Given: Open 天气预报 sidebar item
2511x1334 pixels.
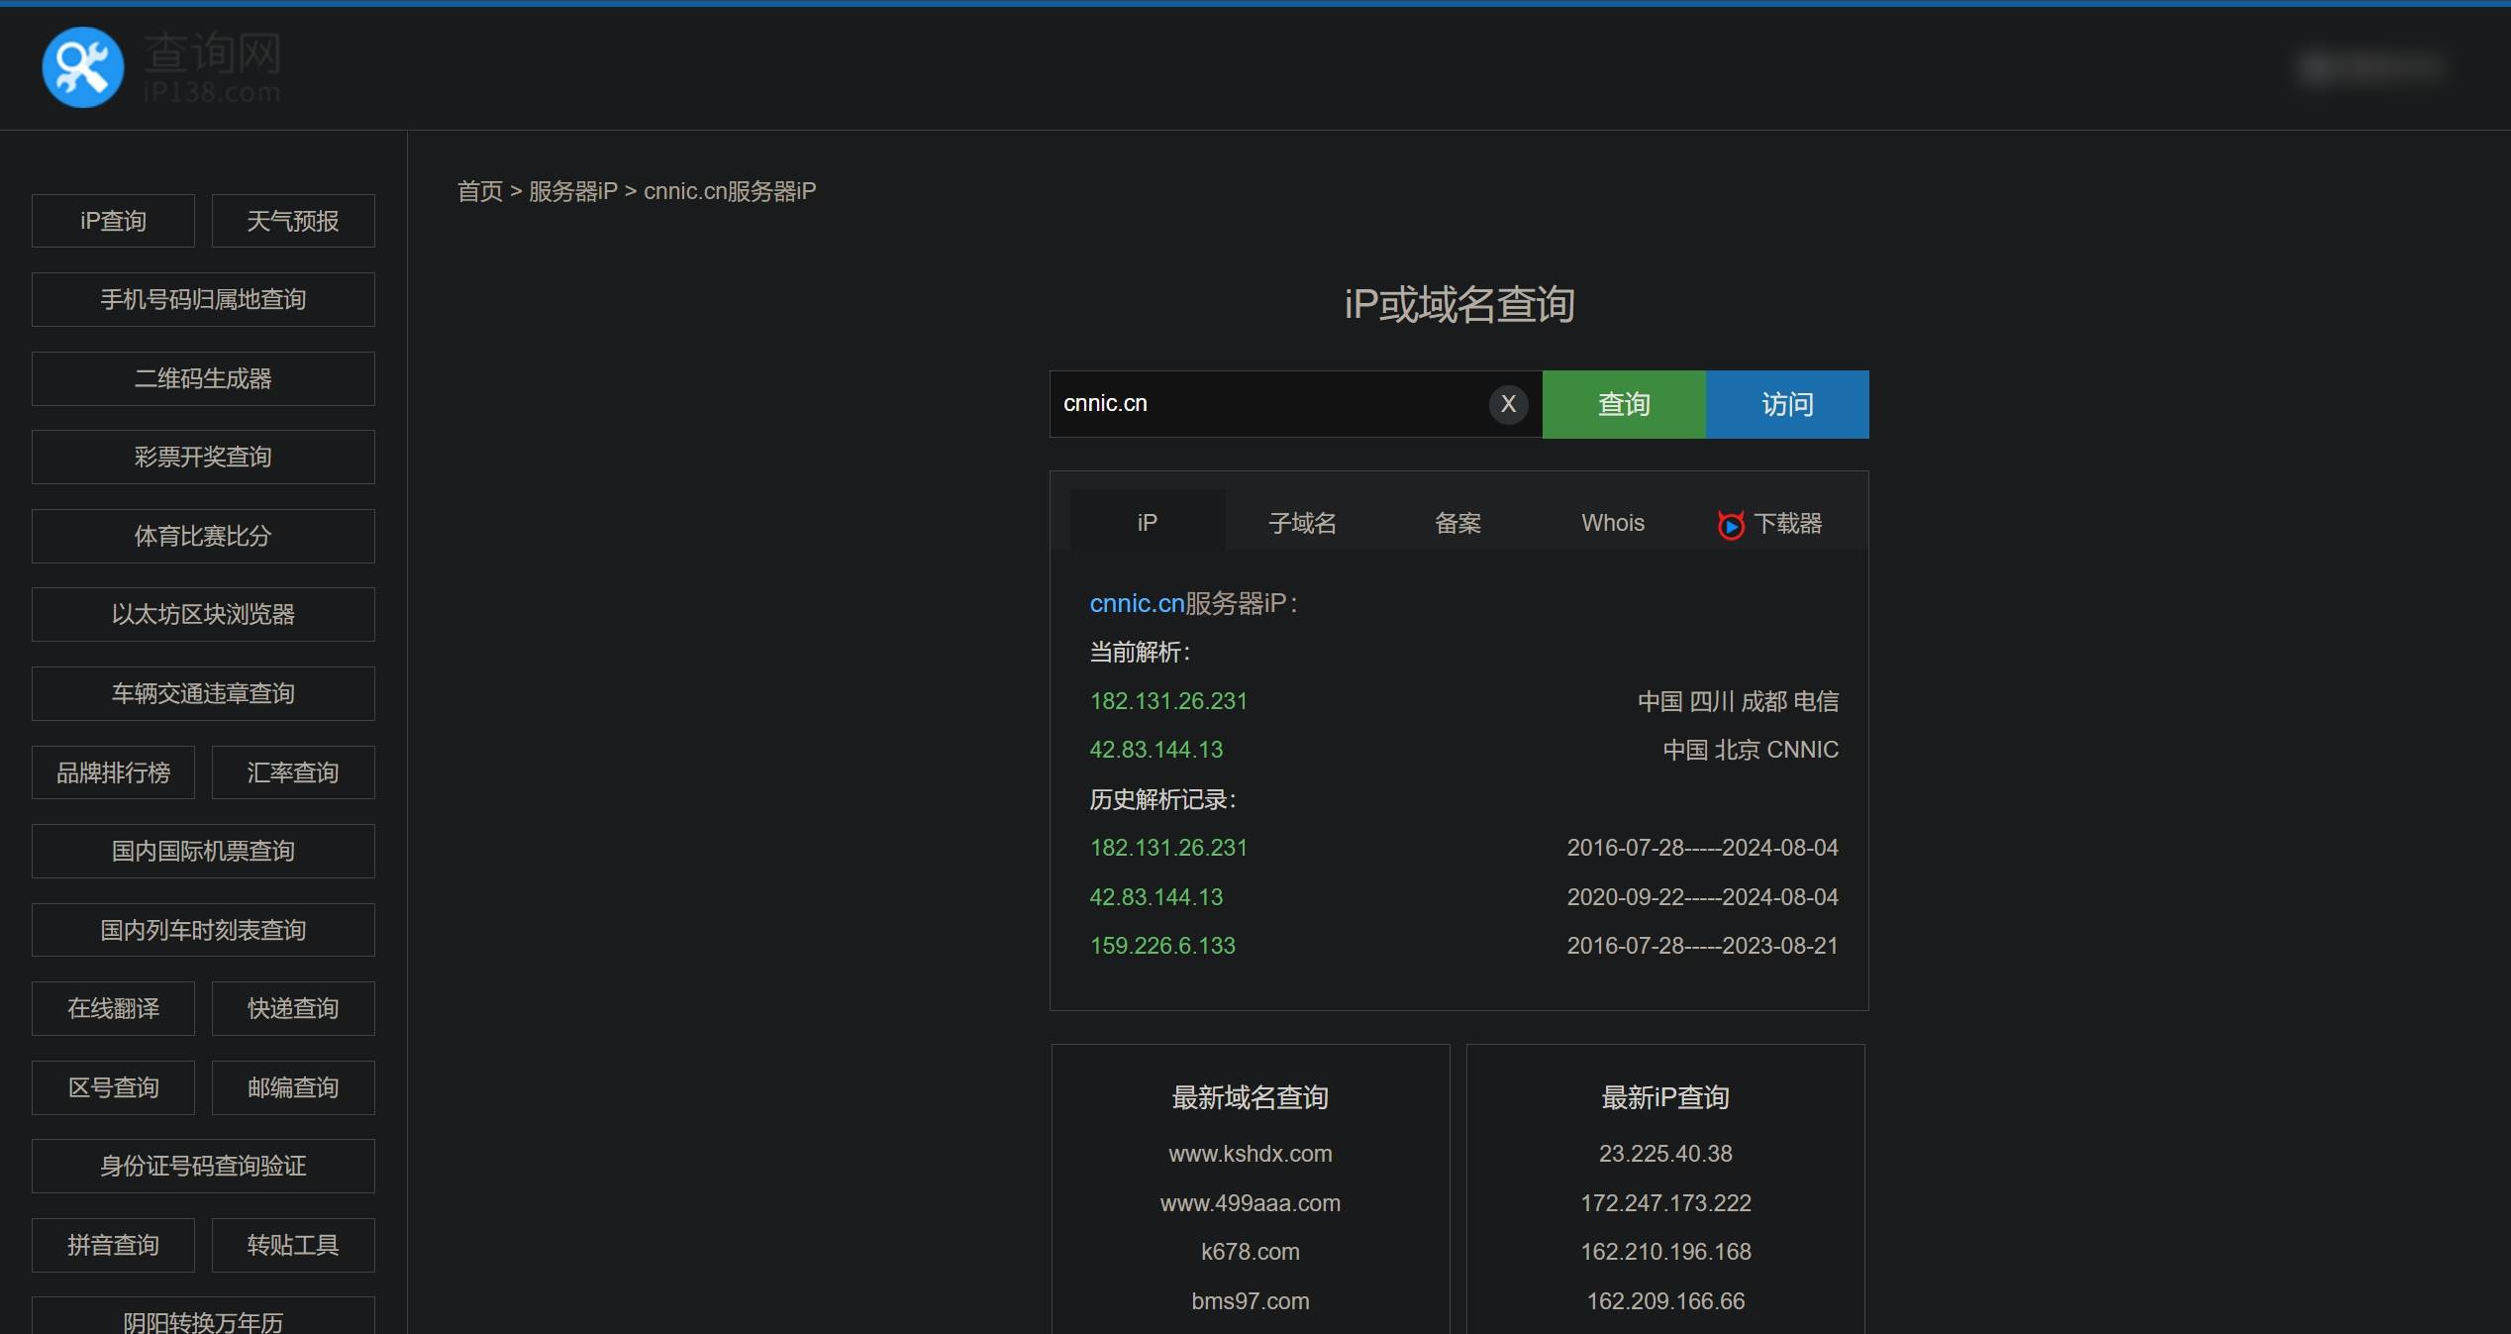Looking at the screenshot, I should coord(293,221).
